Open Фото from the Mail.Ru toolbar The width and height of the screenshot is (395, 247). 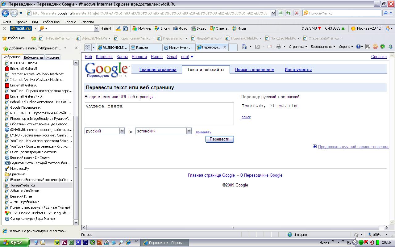(180, 28)
